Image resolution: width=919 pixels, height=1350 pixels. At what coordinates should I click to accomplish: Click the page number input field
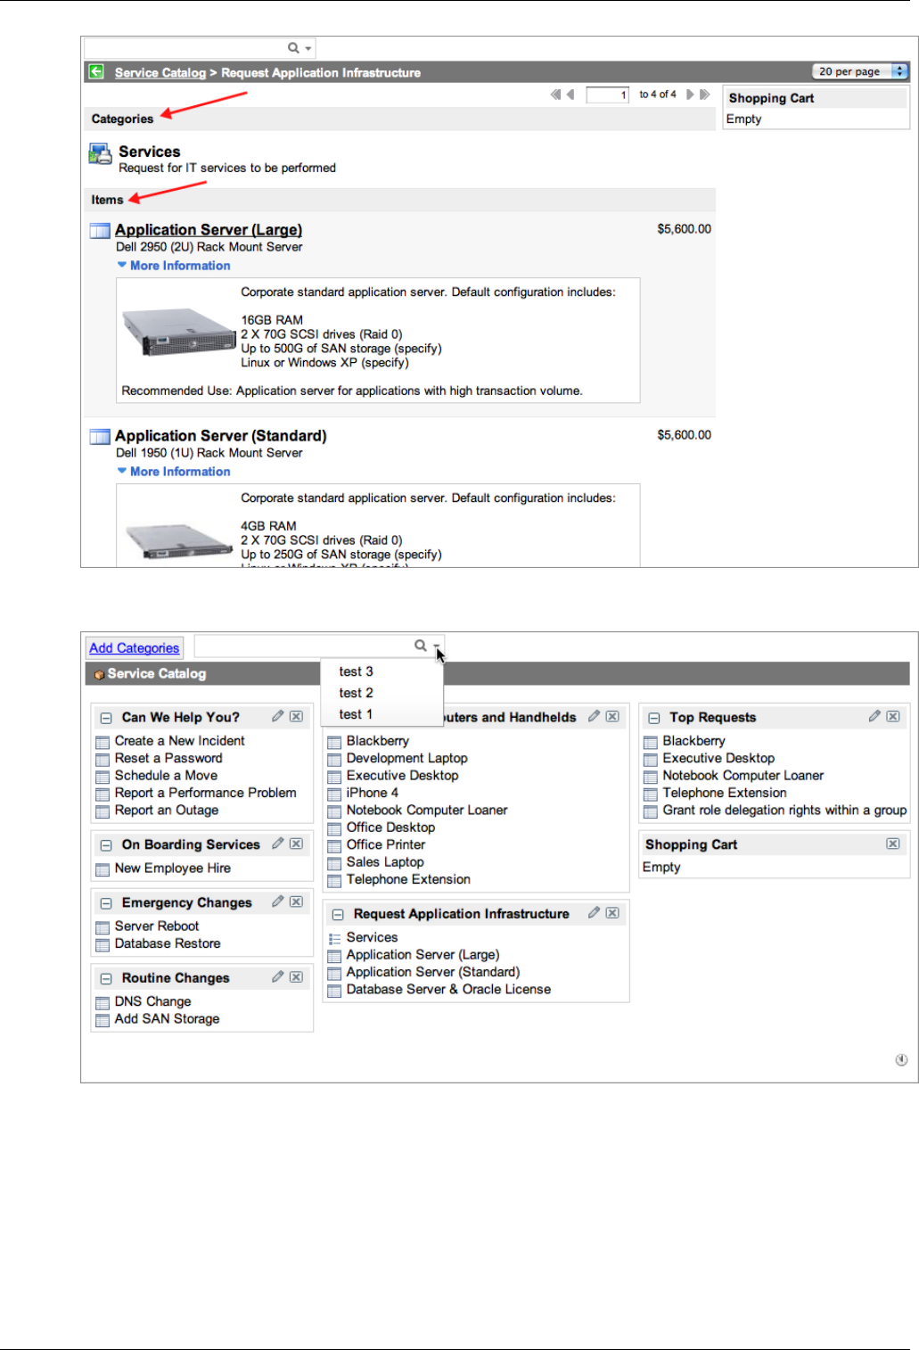click(608, 95)
